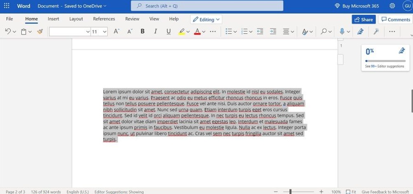Expand bullet list style dropdown
The image size is (413, 194).
(235, 32)
